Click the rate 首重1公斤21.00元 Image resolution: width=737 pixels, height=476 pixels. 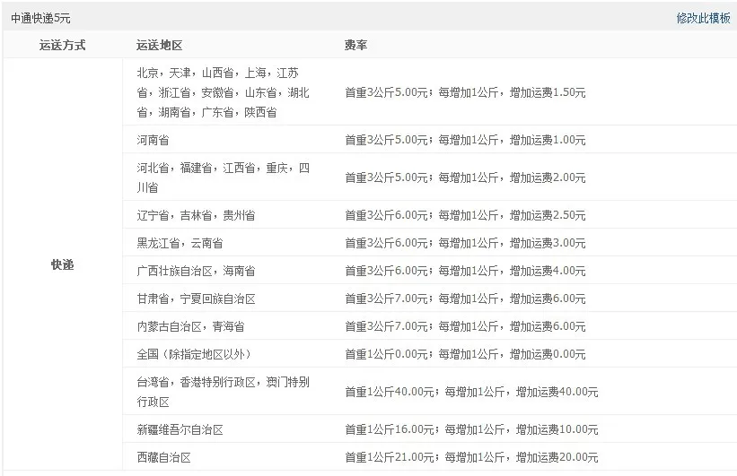pyautogui.click(x=471, y=457)
